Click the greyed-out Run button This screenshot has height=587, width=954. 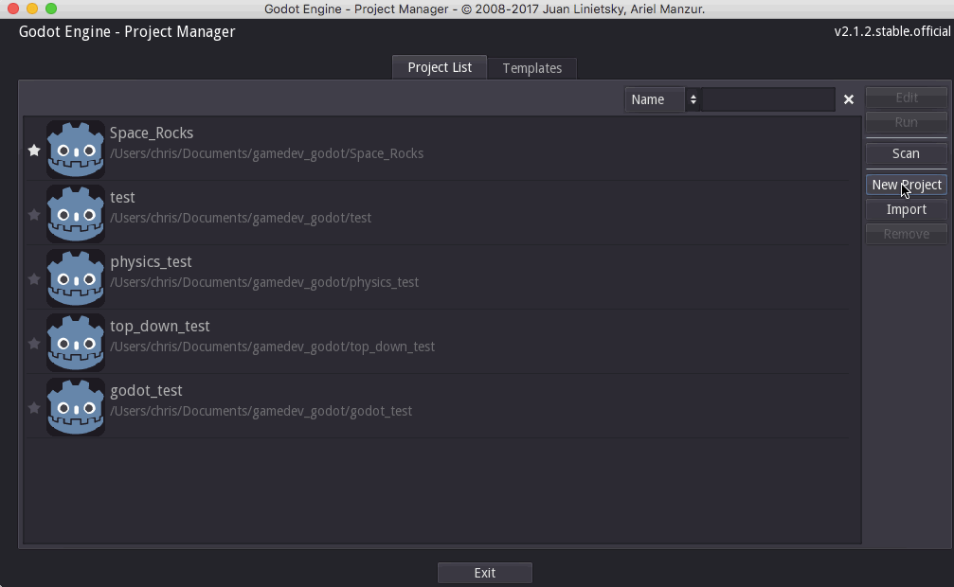tap(906, 121)
